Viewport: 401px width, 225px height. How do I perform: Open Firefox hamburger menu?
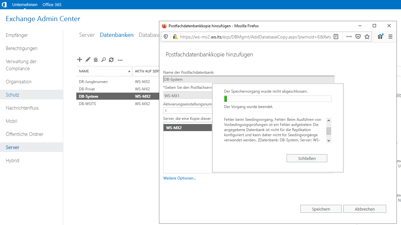390,37
